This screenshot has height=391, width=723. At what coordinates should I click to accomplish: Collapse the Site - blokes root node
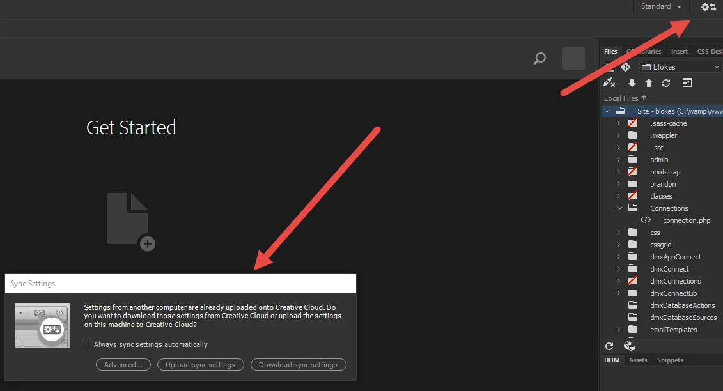pyautogui.click(x=607, y=111)
